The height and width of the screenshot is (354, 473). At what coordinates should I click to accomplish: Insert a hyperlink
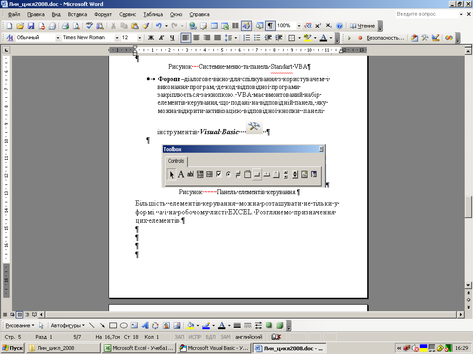point(193,26)
